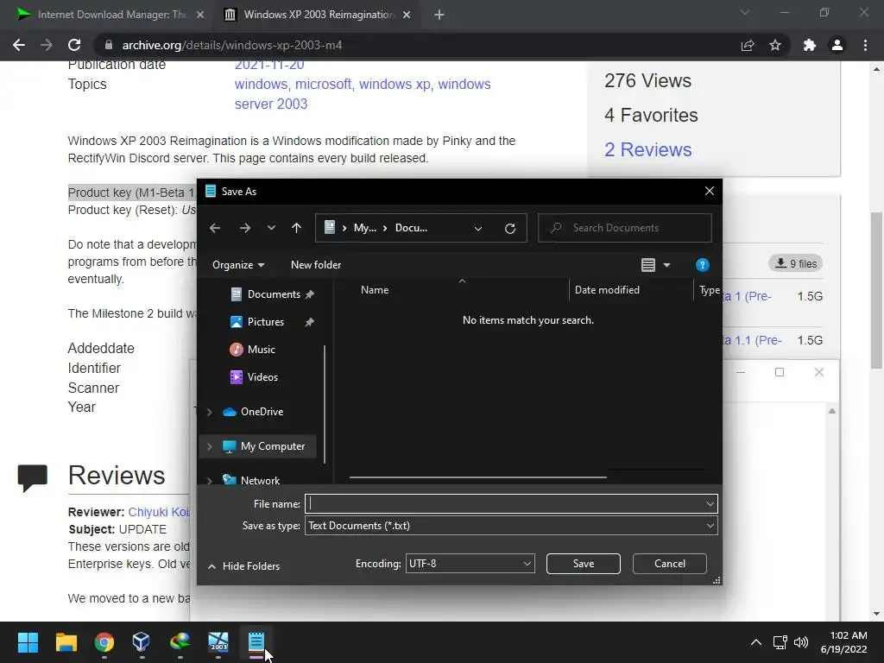Open the 'server 2003' topic link
This screenshot has width=884, height=663.
(270, 104)
